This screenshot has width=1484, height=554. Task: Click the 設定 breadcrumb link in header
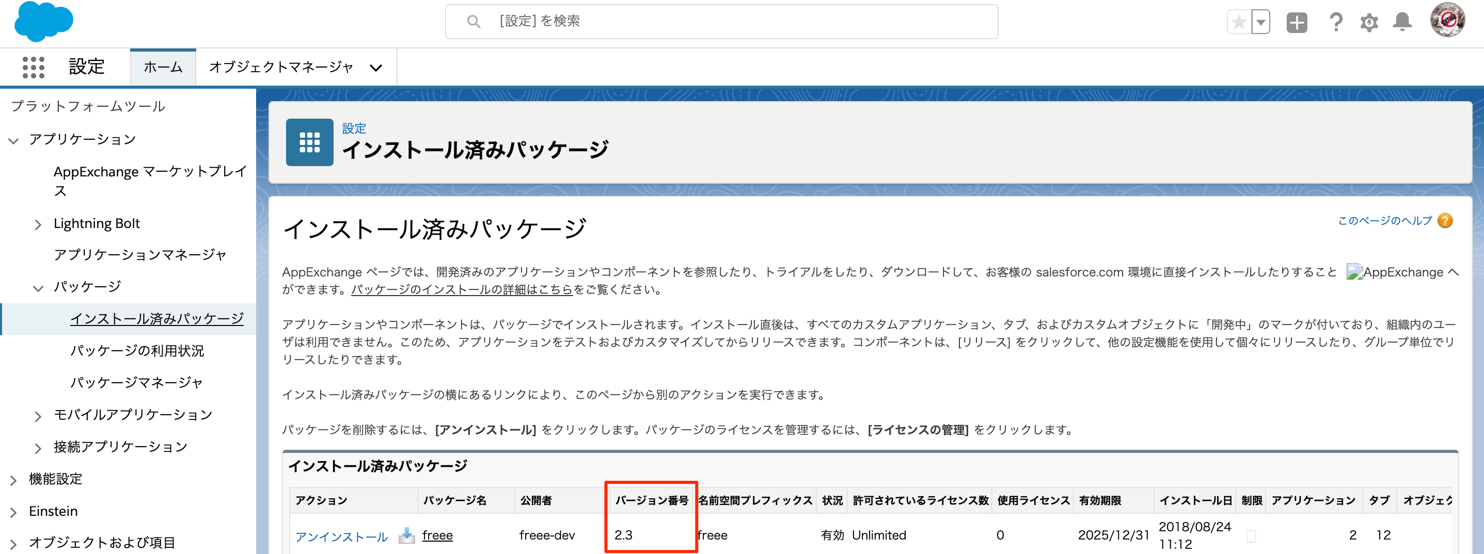pos(354,128)
